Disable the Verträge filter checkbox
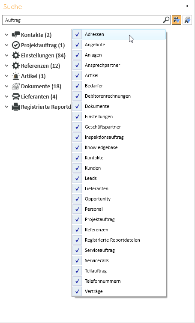The image size is (195, 323). click(x=77, y=291)
